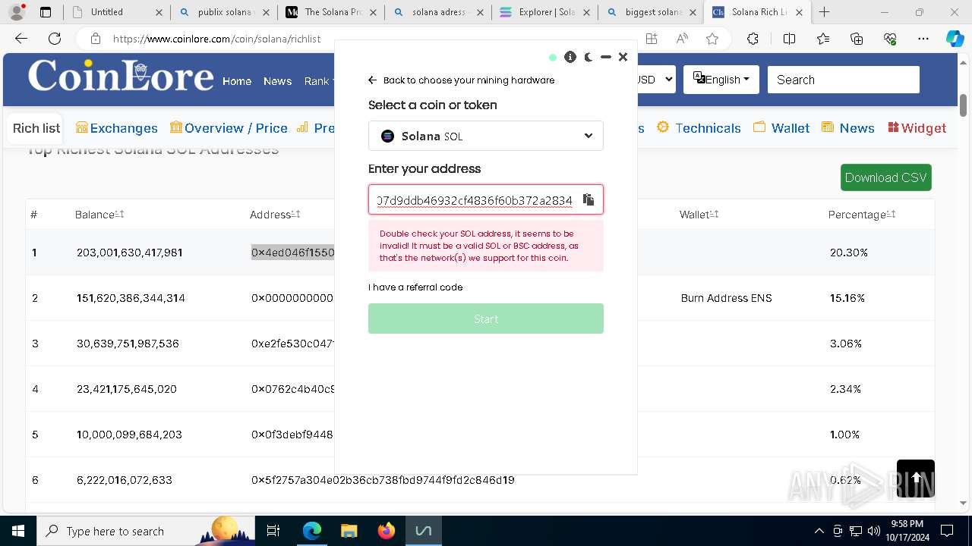Click the info icon in mining popup
This screenshot has width=972, height=546.
coord(570,57)
